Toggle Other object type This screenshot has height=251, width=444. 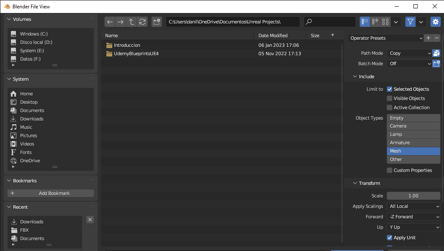coord(413,159)
